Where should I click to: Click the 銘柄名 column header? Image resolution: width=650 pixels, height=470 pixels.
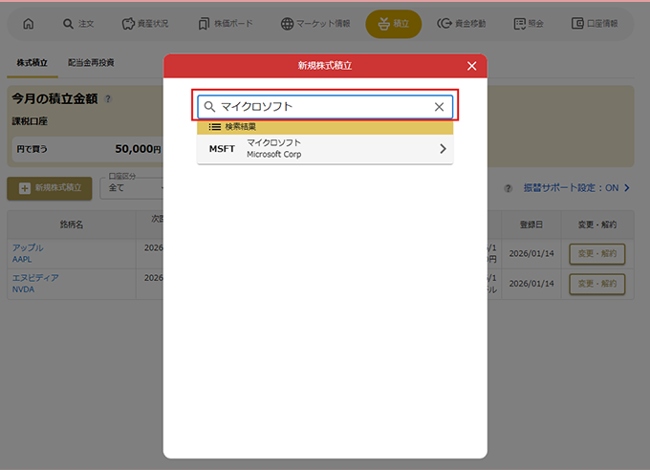click(x=72, y=224)
